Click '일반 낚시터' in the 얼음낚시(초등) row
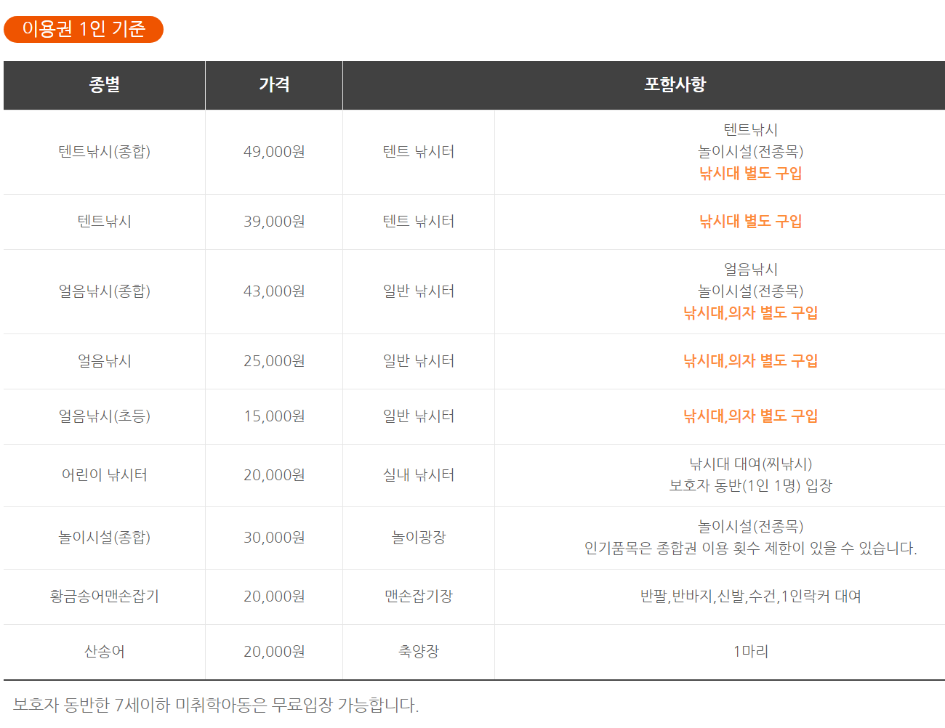The image size is (945, 728). point(419,416)
